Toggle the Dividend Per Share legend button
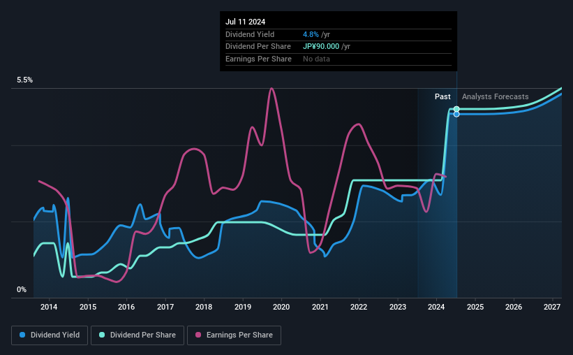573x355 pixels. [137, 335]
